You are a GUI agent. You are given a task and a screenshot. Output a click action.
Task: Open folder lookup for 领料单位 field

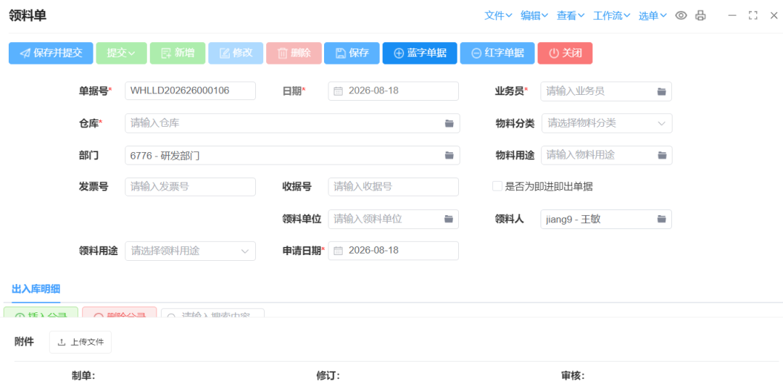click(449, 219)
